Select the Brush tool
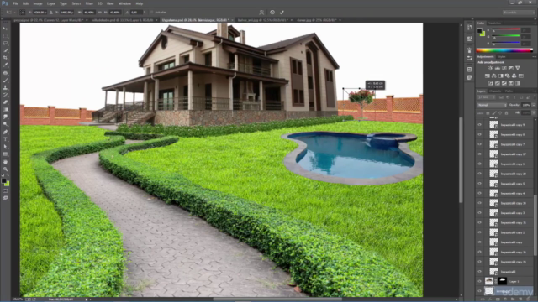 [x=5, y=81]
